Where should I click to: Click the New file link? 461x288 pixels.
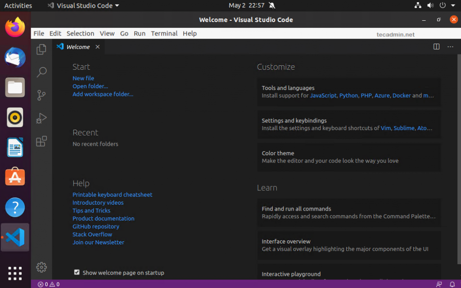pyautogui.click(x=83, y=78)
